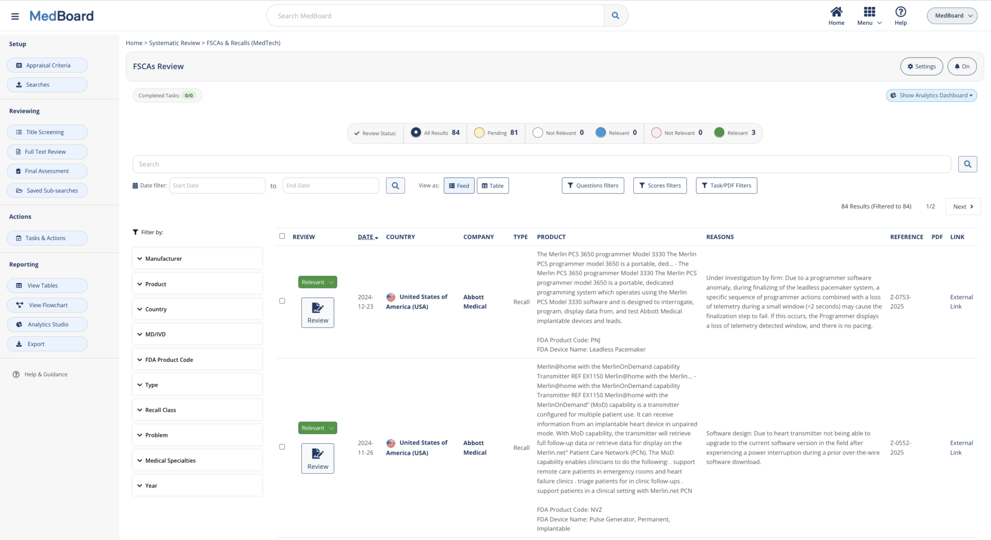Show the Analytics Dashboard
This screenshot has width=991, height=540.
pos(931,95)
